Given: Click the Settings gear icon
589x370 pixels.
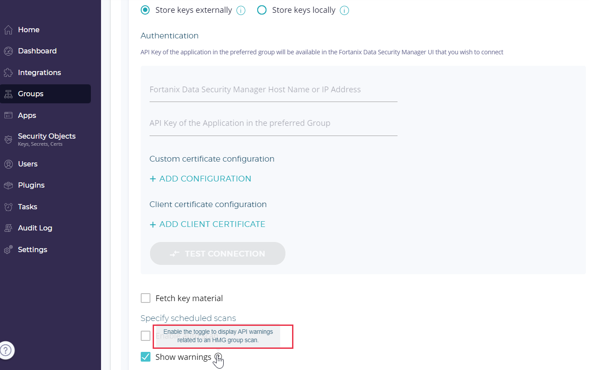Looking at the screenshot, I should pyautogui.click(x=8, y=250).
